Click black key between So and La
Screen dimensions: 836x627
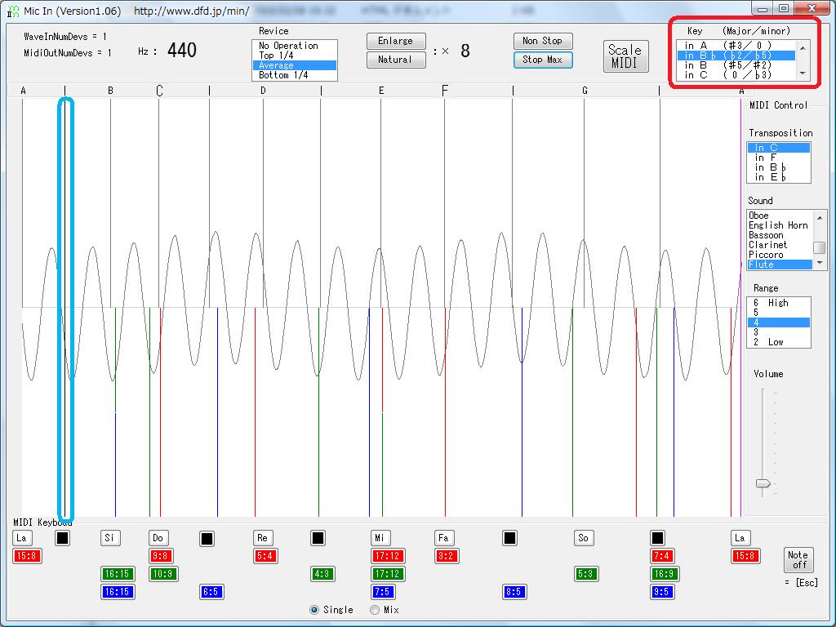point(657,538)
